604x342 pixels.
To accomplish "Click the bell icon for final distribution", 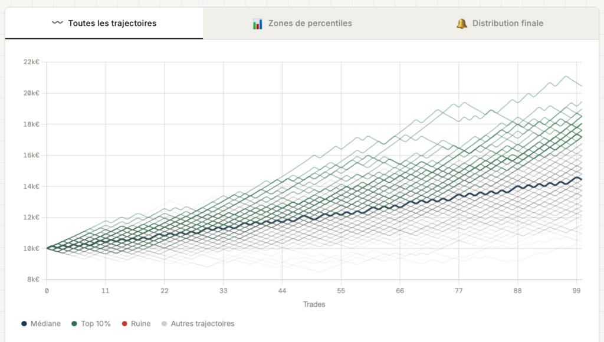I will pyautogui.click(x=461, y=24).
